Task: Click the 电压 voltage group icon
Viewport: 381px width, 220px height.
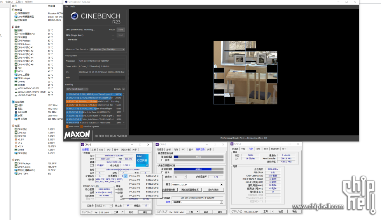Action: pos(13,126)
